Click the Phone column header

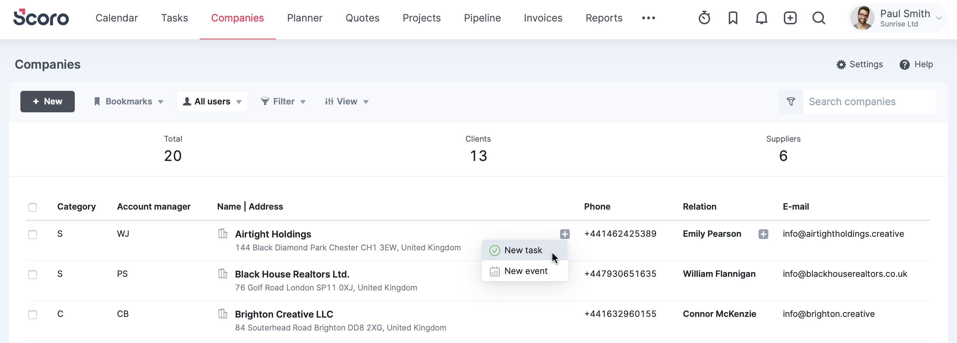pos(597,207)
